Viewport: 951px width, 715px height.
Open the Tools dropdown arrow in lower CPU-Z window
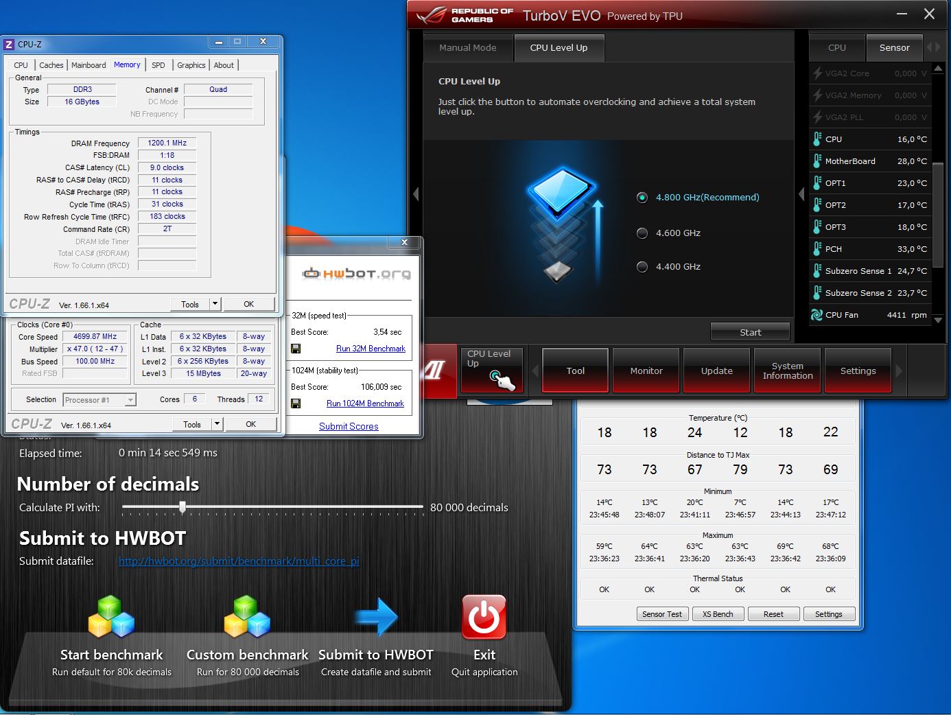click(217, 424)
